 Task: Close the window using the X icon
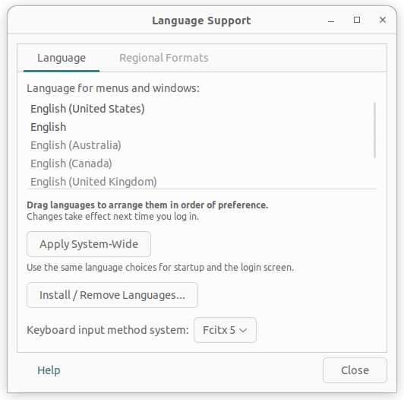(383, 20)
